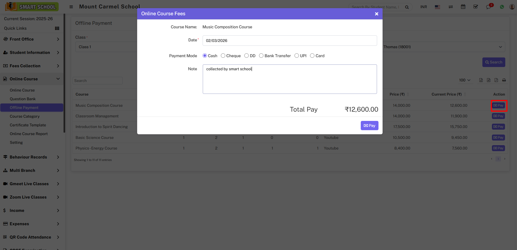Go to Fees Collection in sidebar
The width and height of the screenshot is (517, 250).
25,66
